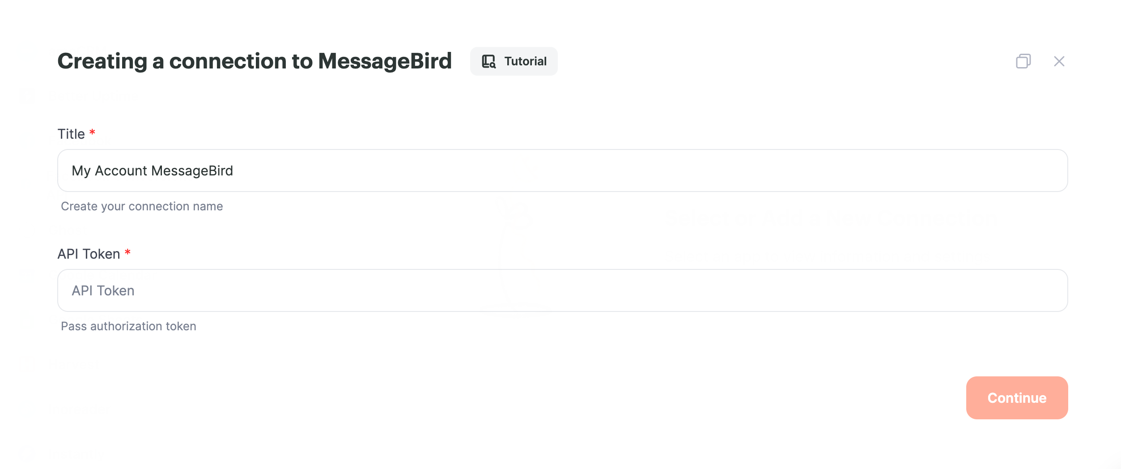Click the Tutorial text label
Viewport: 1121px width, 469px height.
coord(525,61)
